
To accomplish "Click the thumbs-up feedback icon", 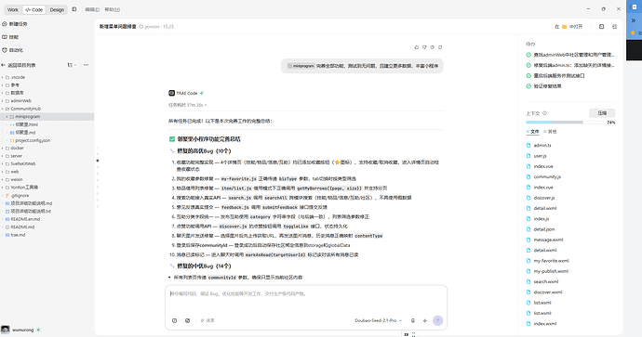I will point(417,47).
